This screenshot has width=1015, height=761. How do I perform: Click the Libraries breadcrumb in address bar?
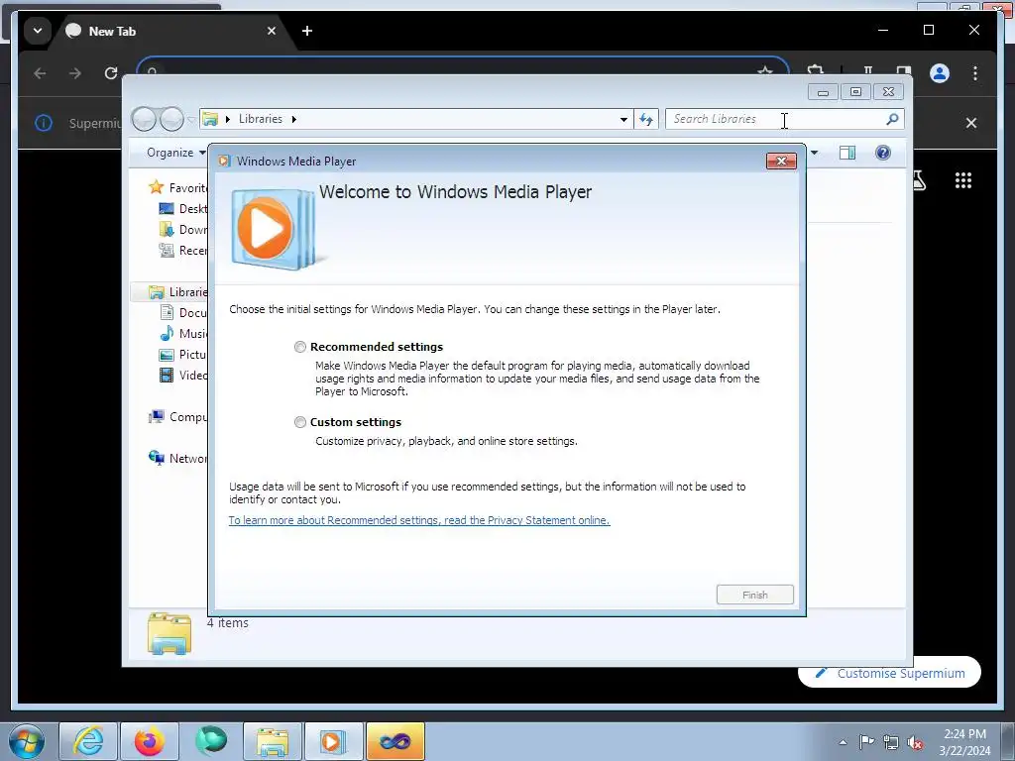261,119
